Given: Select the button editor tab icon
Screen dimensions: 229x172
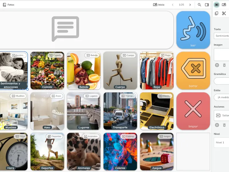Looking at the screenshot, I should coord(217,5).
